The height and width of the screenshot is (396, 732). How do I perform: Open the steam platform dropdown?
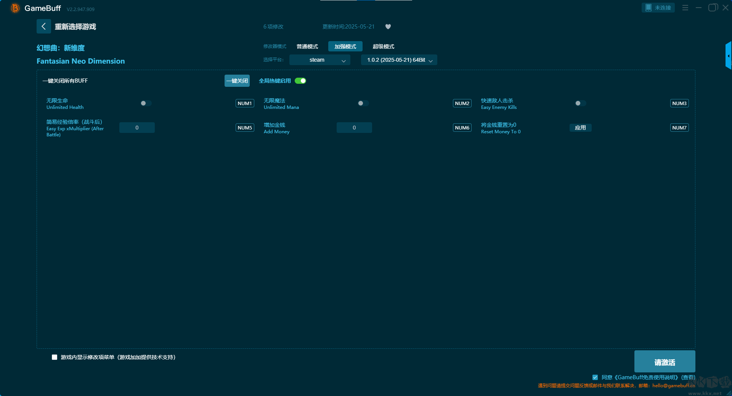click(319, 60)
